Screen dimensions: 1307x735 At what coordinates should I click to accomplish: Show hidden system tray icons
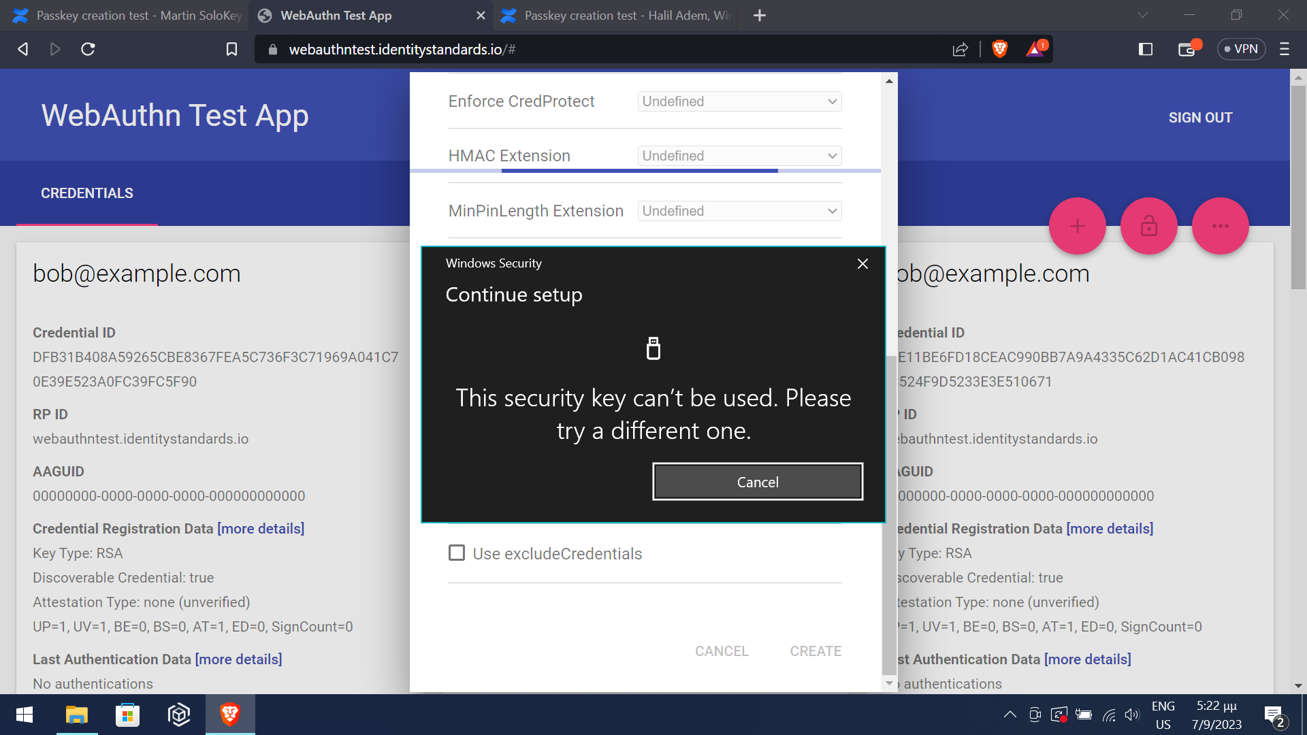(x=1010, y=715)
